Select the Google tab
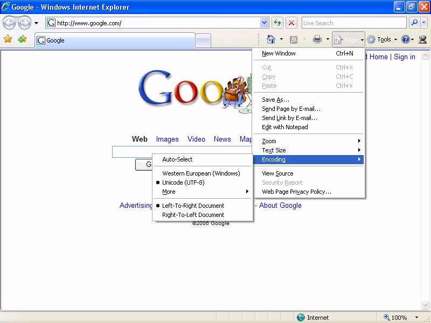Viewport: 431px width, 323px height. [x=115, y=40]
